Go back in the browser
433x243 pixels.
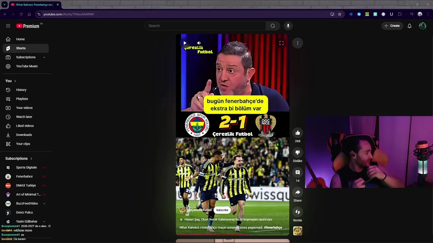point(5,14)
